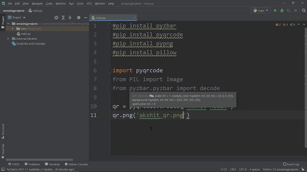
Task: Open the Run menu
Action: coord(71,3)
